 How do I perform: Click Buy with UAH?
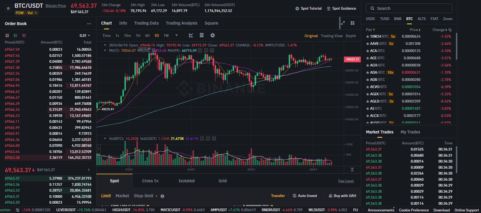coord(342,196)
